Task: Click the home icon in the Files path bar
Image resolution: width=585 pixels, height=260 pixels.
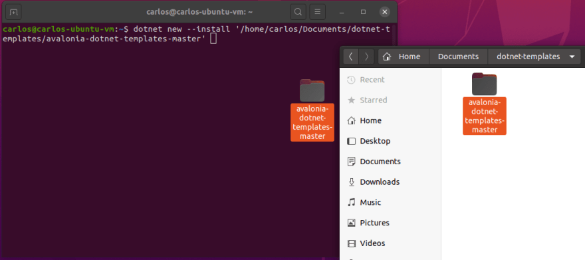Action: 387,57
